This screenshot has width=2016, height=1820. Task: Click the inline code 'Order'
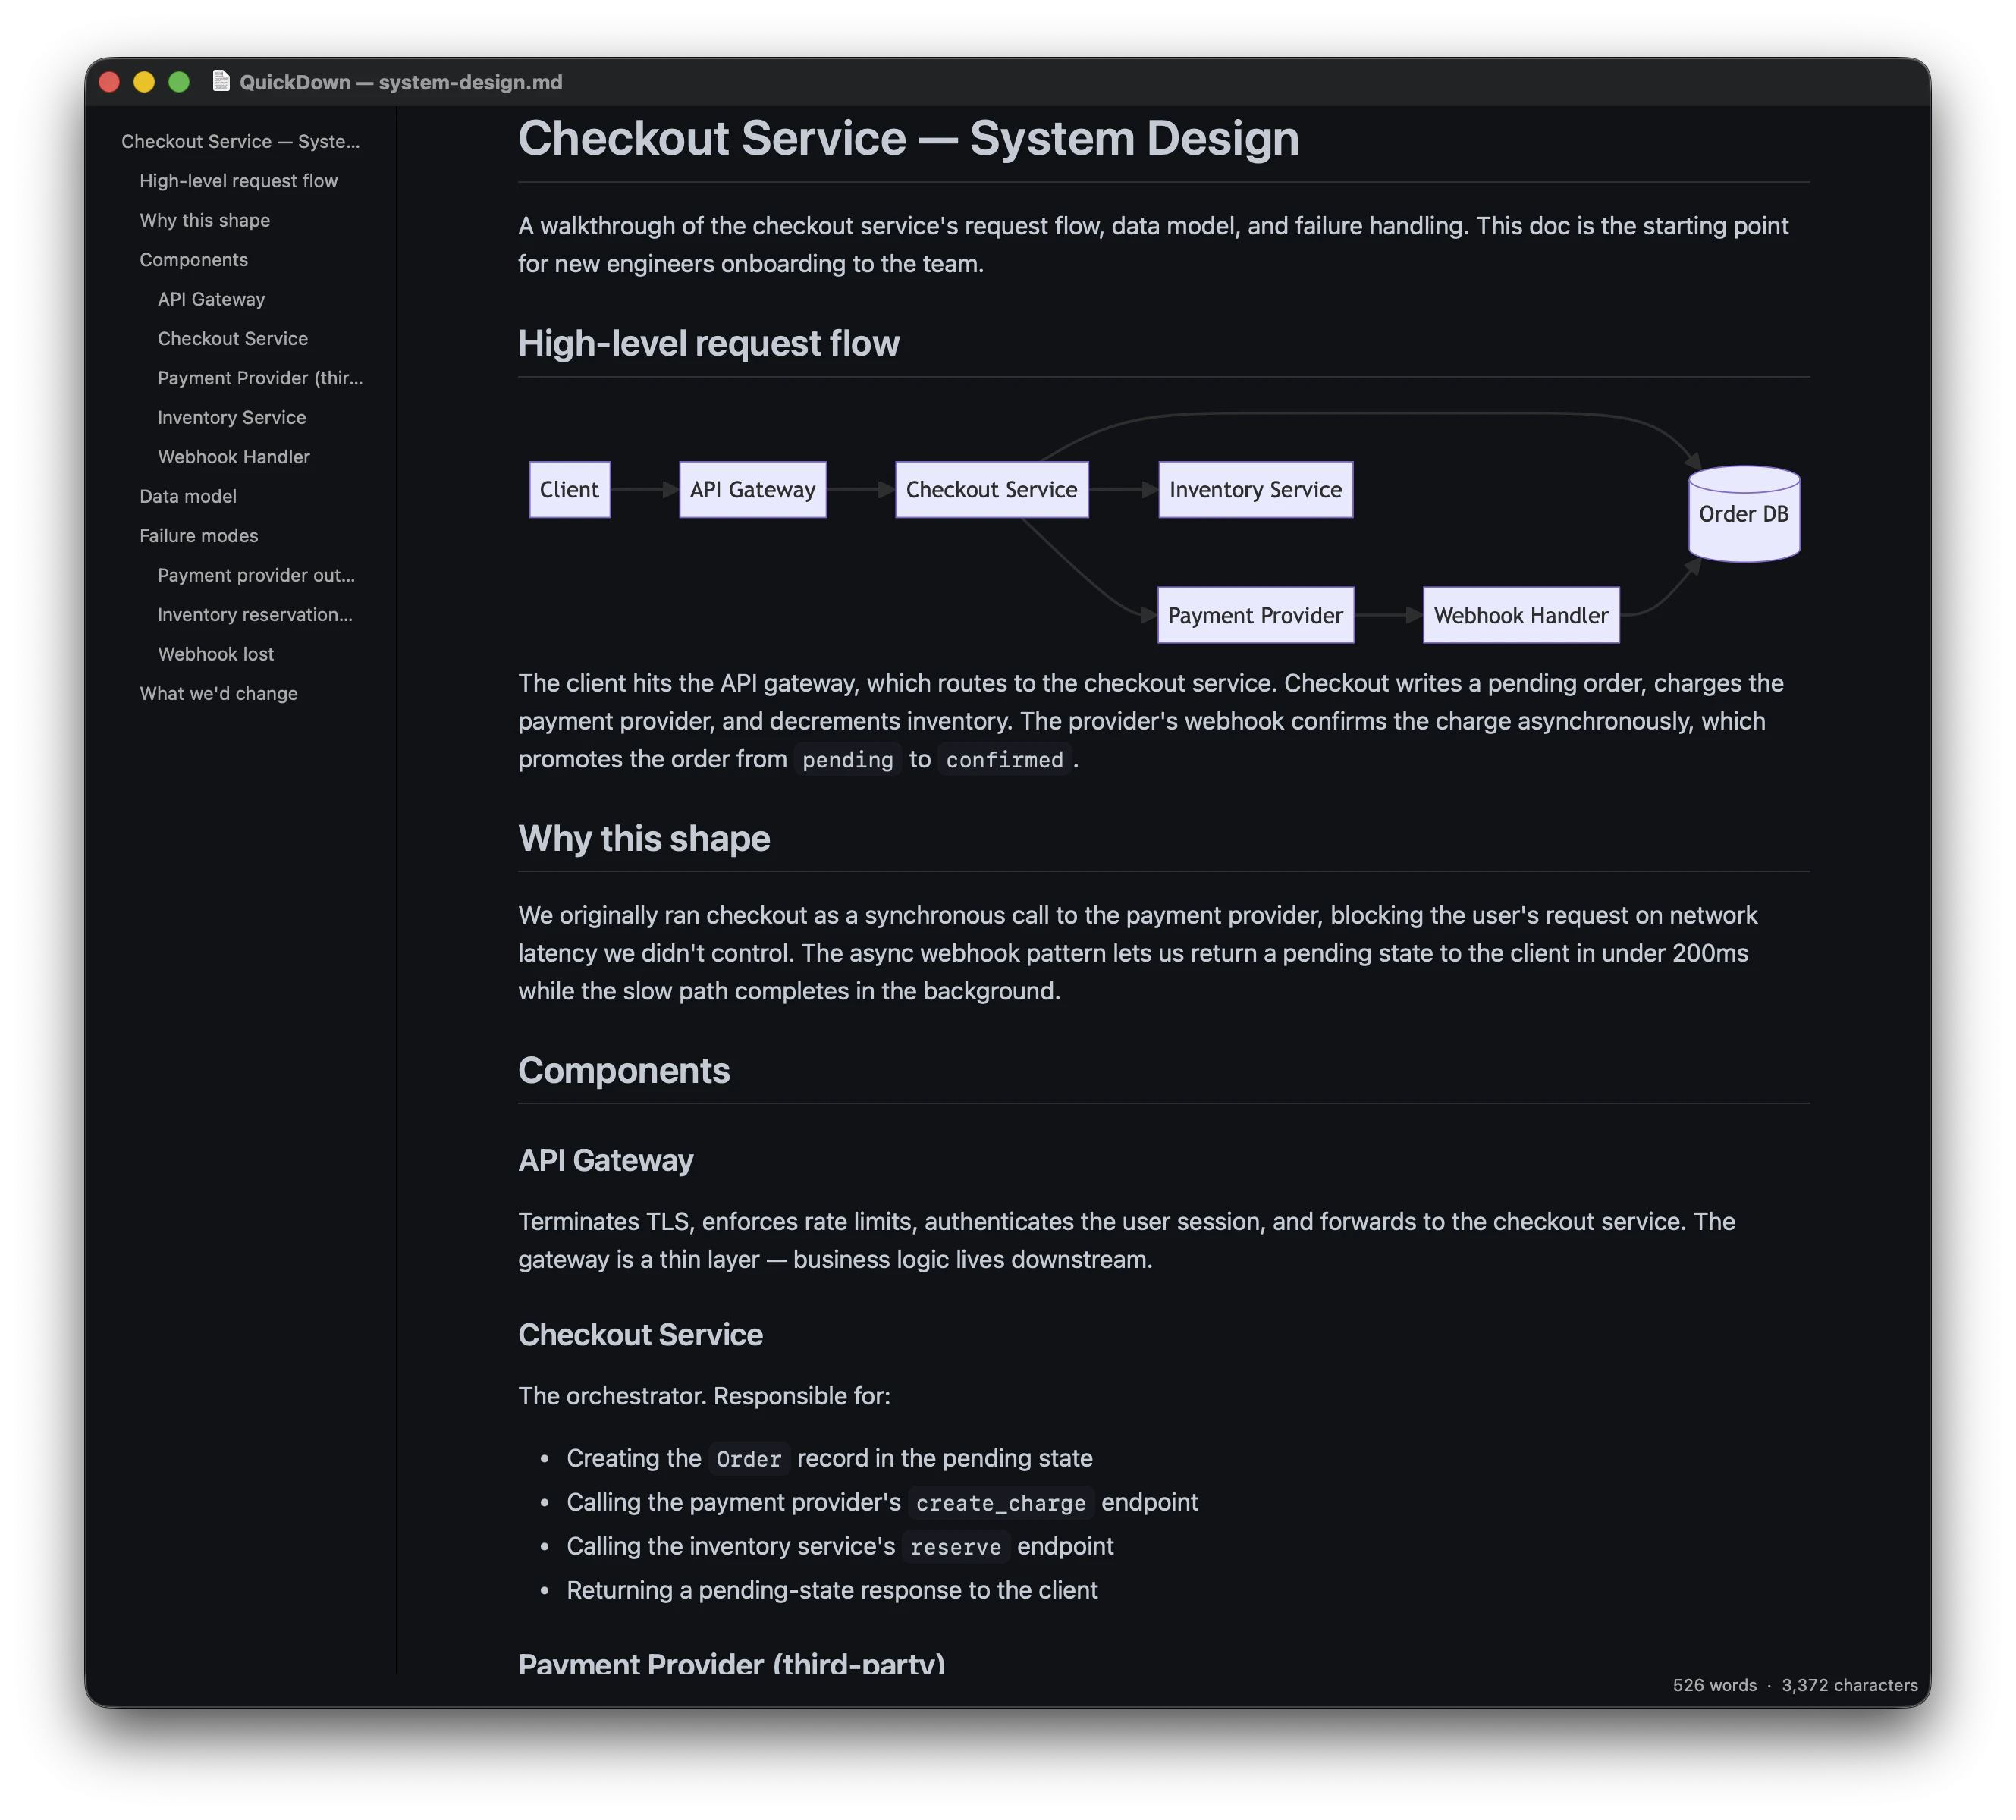pyautogui.click(x=748, y=1459)
